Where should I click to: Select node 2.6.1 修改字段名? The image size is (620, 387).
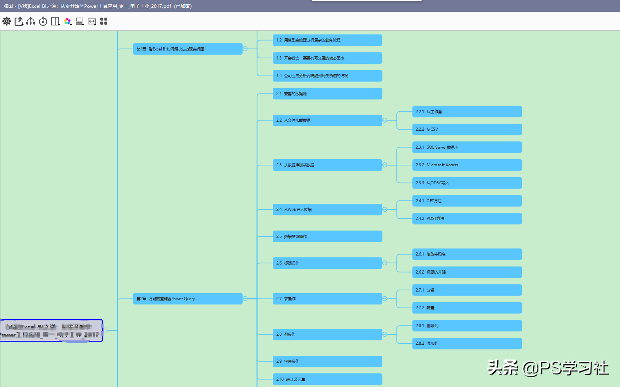[467, 254]
